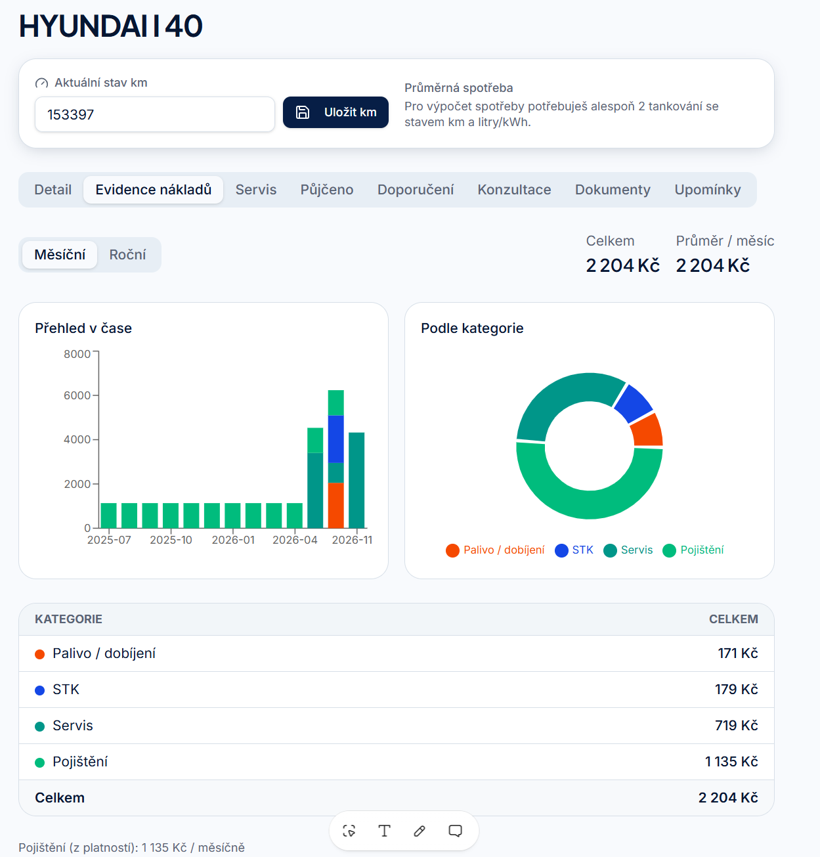Screen dimensions: 820x857
Task: Toggle the STK legend dot in donut chart
Action: [x=561, y=550]
